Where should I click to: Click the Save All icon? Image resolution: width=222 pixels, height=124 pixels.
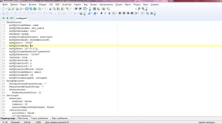tap(31, 9)
